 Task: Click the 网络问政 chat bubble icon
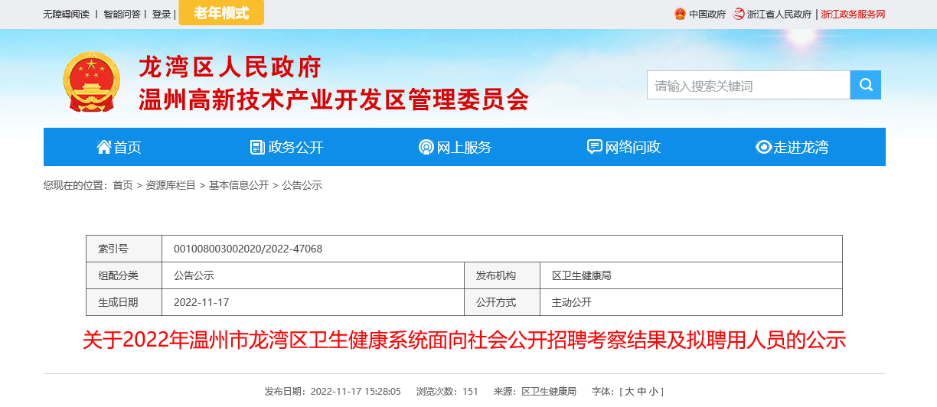pyautogui.click(x=594, y=147)
